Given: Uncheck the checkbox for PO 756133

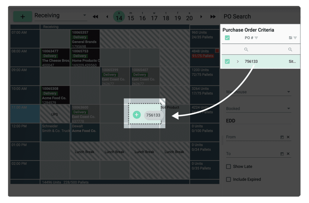Looking at the screenshot, I should tap(227, 61).
